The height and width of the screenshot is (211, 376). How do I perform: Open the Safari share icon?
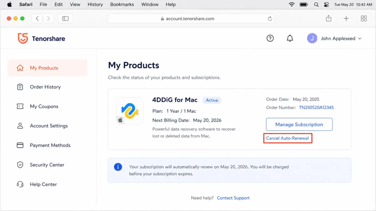pos(328,18)
